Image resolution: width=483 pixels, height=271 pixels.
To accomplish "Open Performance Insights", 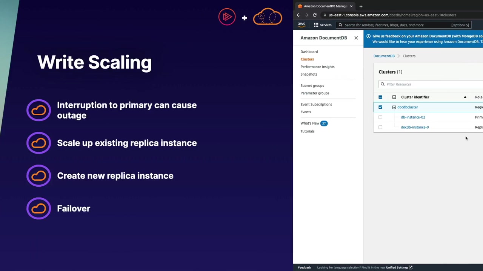I will click(x=317, y=67).
